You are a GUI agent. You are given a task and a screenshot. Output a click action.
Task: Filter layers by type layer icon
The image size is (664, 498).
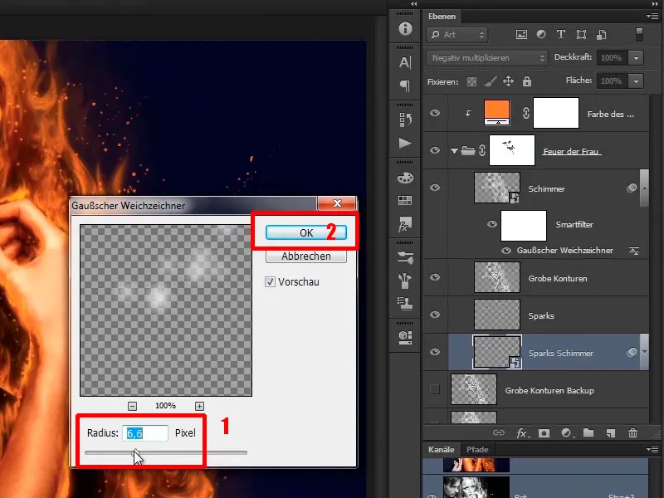tap(561, 35)
